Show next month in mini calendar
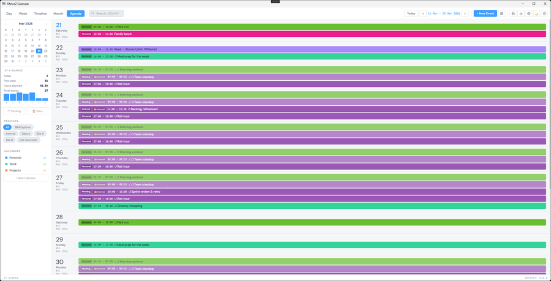Viewport: 551px width, 281px height. point(47,24)
